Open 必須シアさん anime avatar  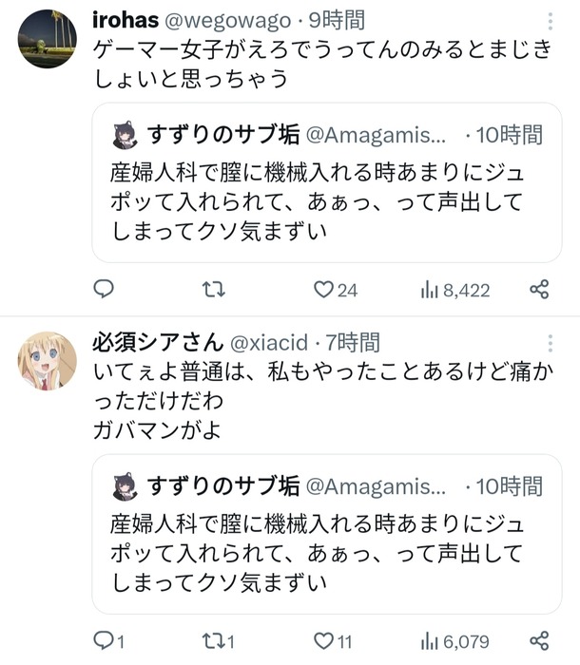(x=48, y=361)
